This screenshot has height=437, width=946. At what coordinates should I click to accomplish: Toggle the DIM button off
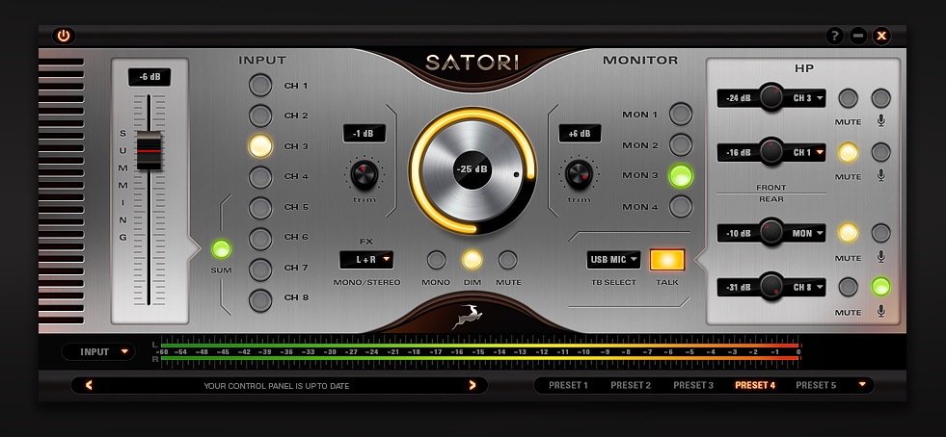point(472,260)
